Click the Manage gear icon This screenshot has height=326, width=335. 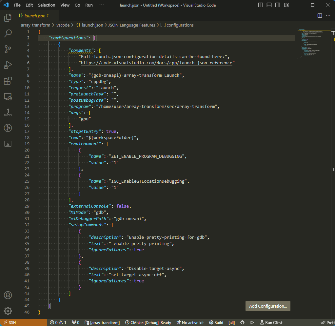8,311
